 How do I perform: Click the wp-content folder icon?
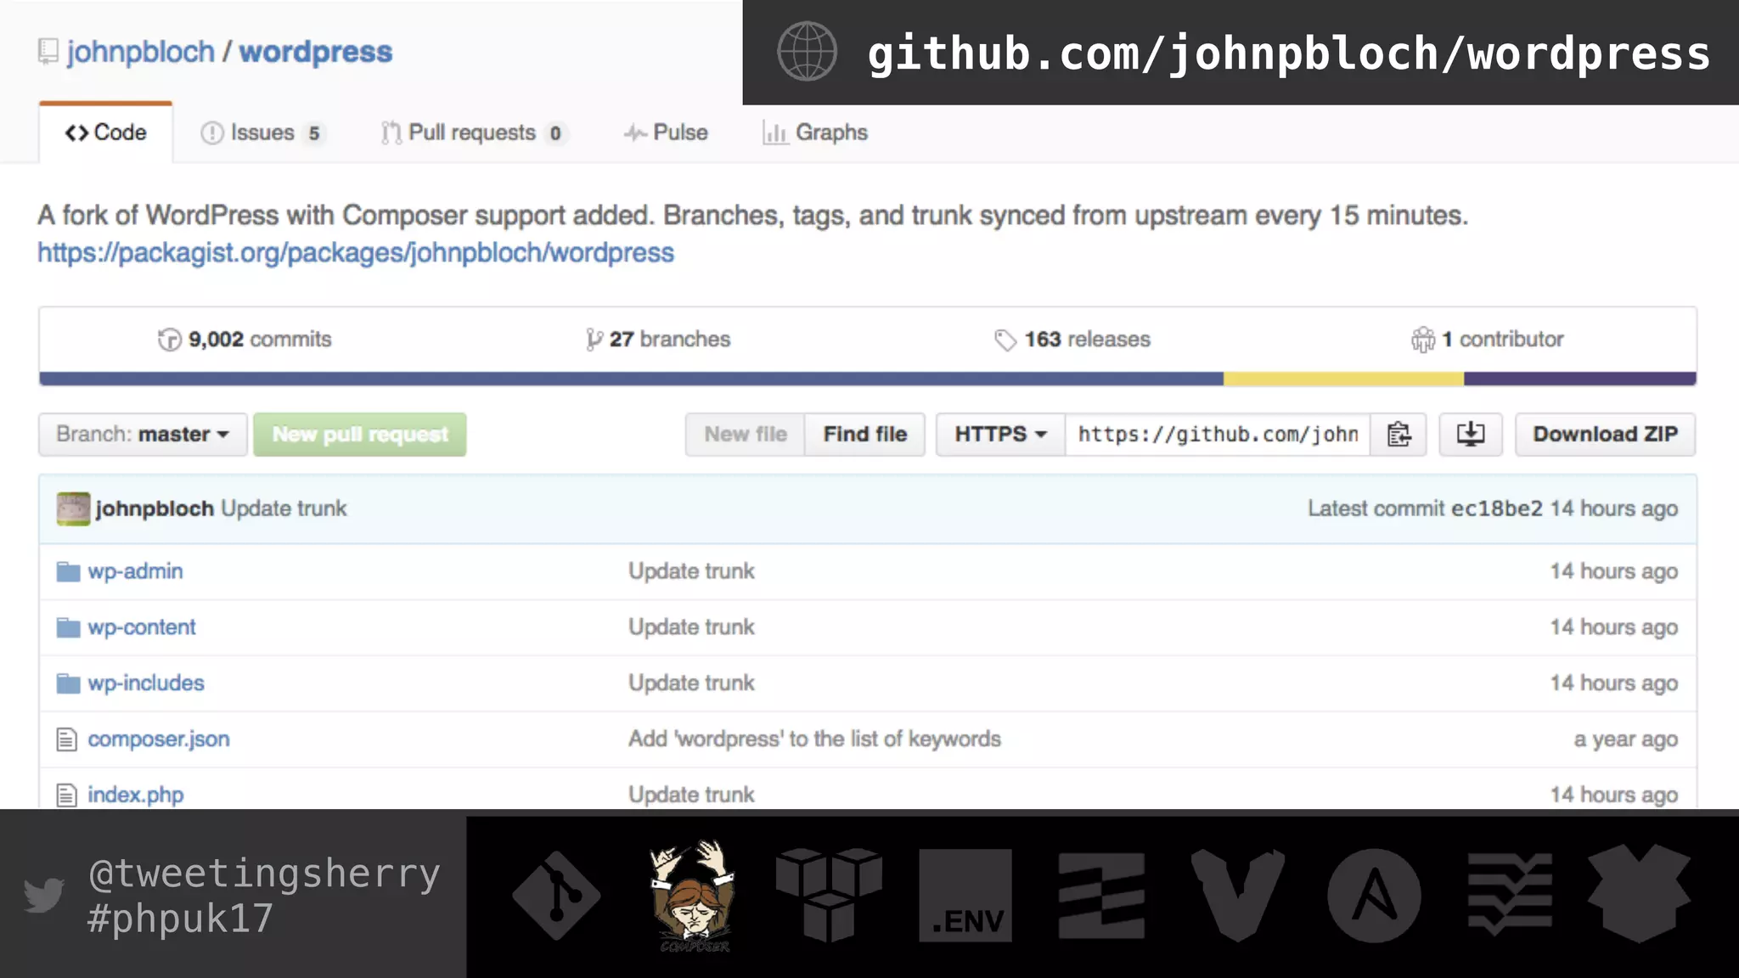pyautogui.click(x=68, y=627)
